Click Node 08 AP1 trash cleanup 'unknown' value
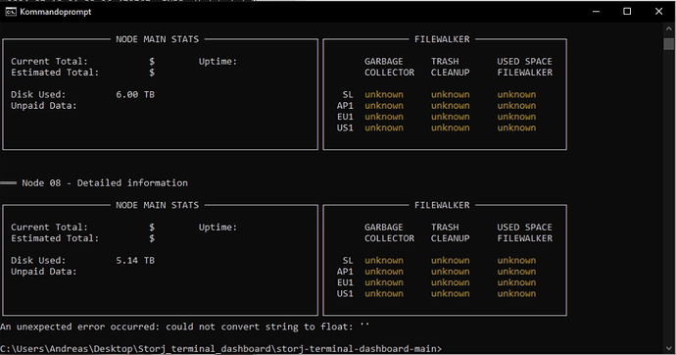 (x=450, y=272)
